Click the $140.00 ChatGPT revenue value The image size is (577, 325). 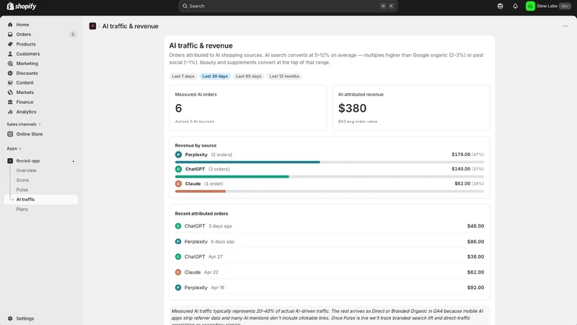coord(461,169)
